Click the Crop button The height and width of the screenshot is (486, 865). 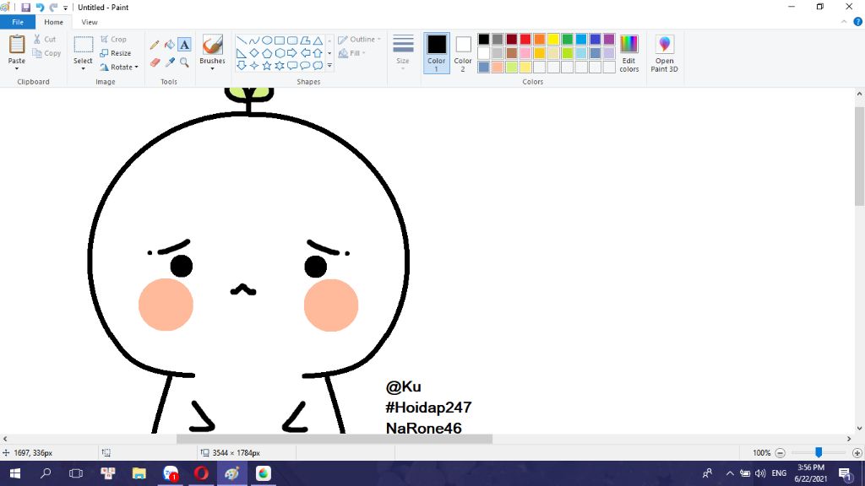click(x=114, y=39)
